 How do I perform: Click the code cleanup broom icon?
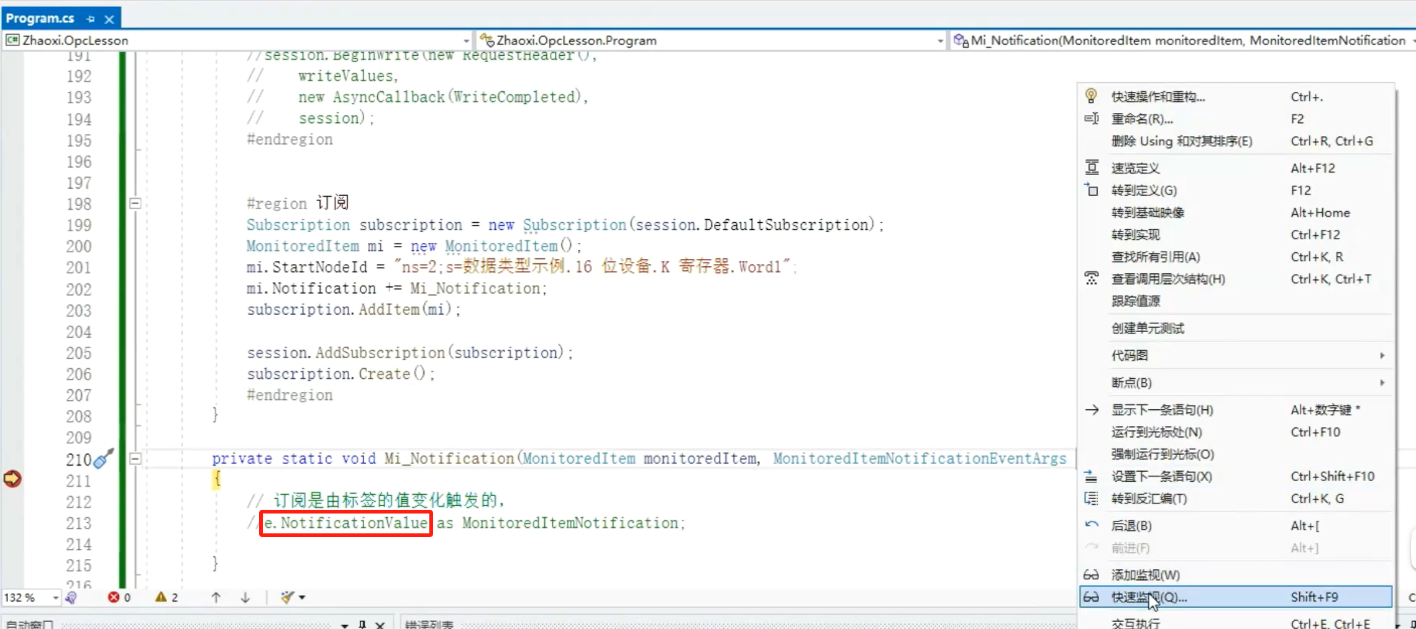point(286,597)
